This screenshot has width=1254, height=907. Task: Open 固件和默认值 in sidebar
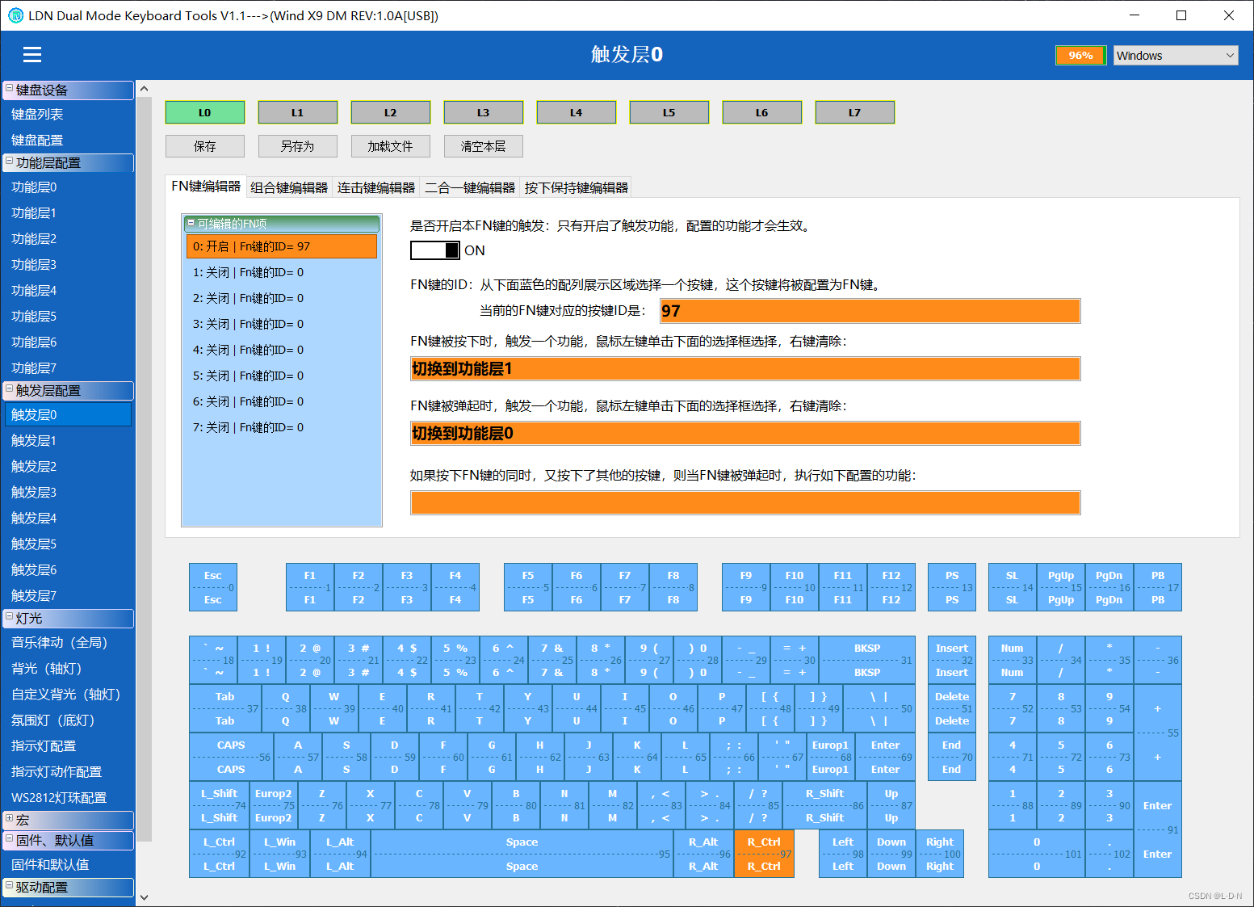68,865
